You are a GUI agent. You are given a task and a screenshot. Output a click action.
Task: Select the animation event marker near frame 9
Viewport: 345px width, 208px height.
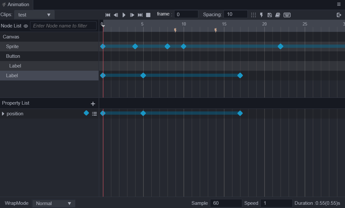175,30
